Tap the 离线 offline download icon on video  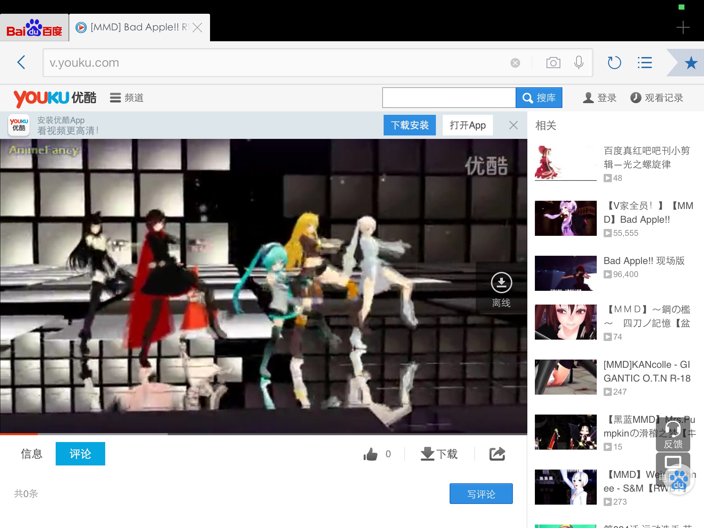point(501,288)
